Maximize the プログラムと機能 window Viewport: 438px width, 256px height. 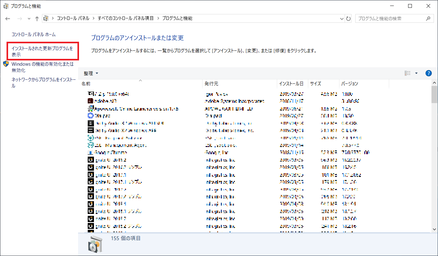pos(410,6)
